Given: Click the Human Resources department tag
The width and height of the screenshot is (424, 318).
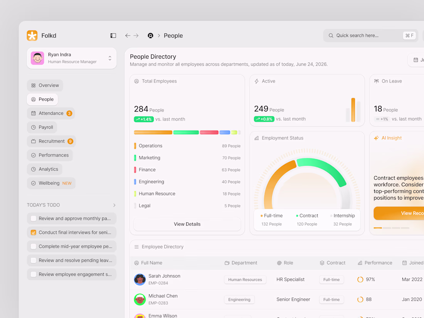Looking at the screenshot, I should coord(245,279).
